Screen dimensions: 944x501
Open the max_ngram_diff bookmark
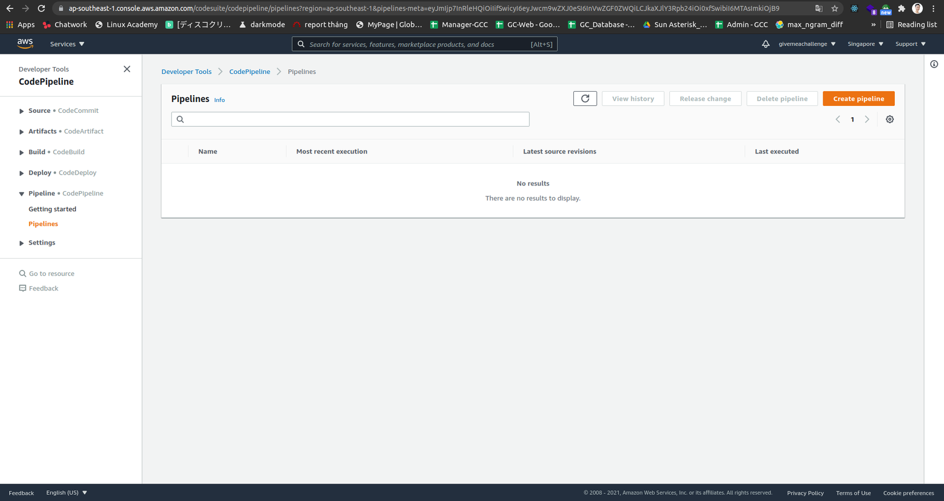(809, 25)
